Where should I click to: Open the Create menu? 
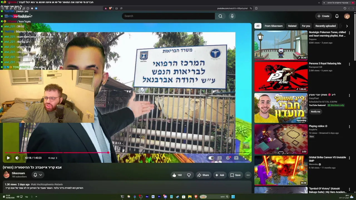tap(323, 16)
